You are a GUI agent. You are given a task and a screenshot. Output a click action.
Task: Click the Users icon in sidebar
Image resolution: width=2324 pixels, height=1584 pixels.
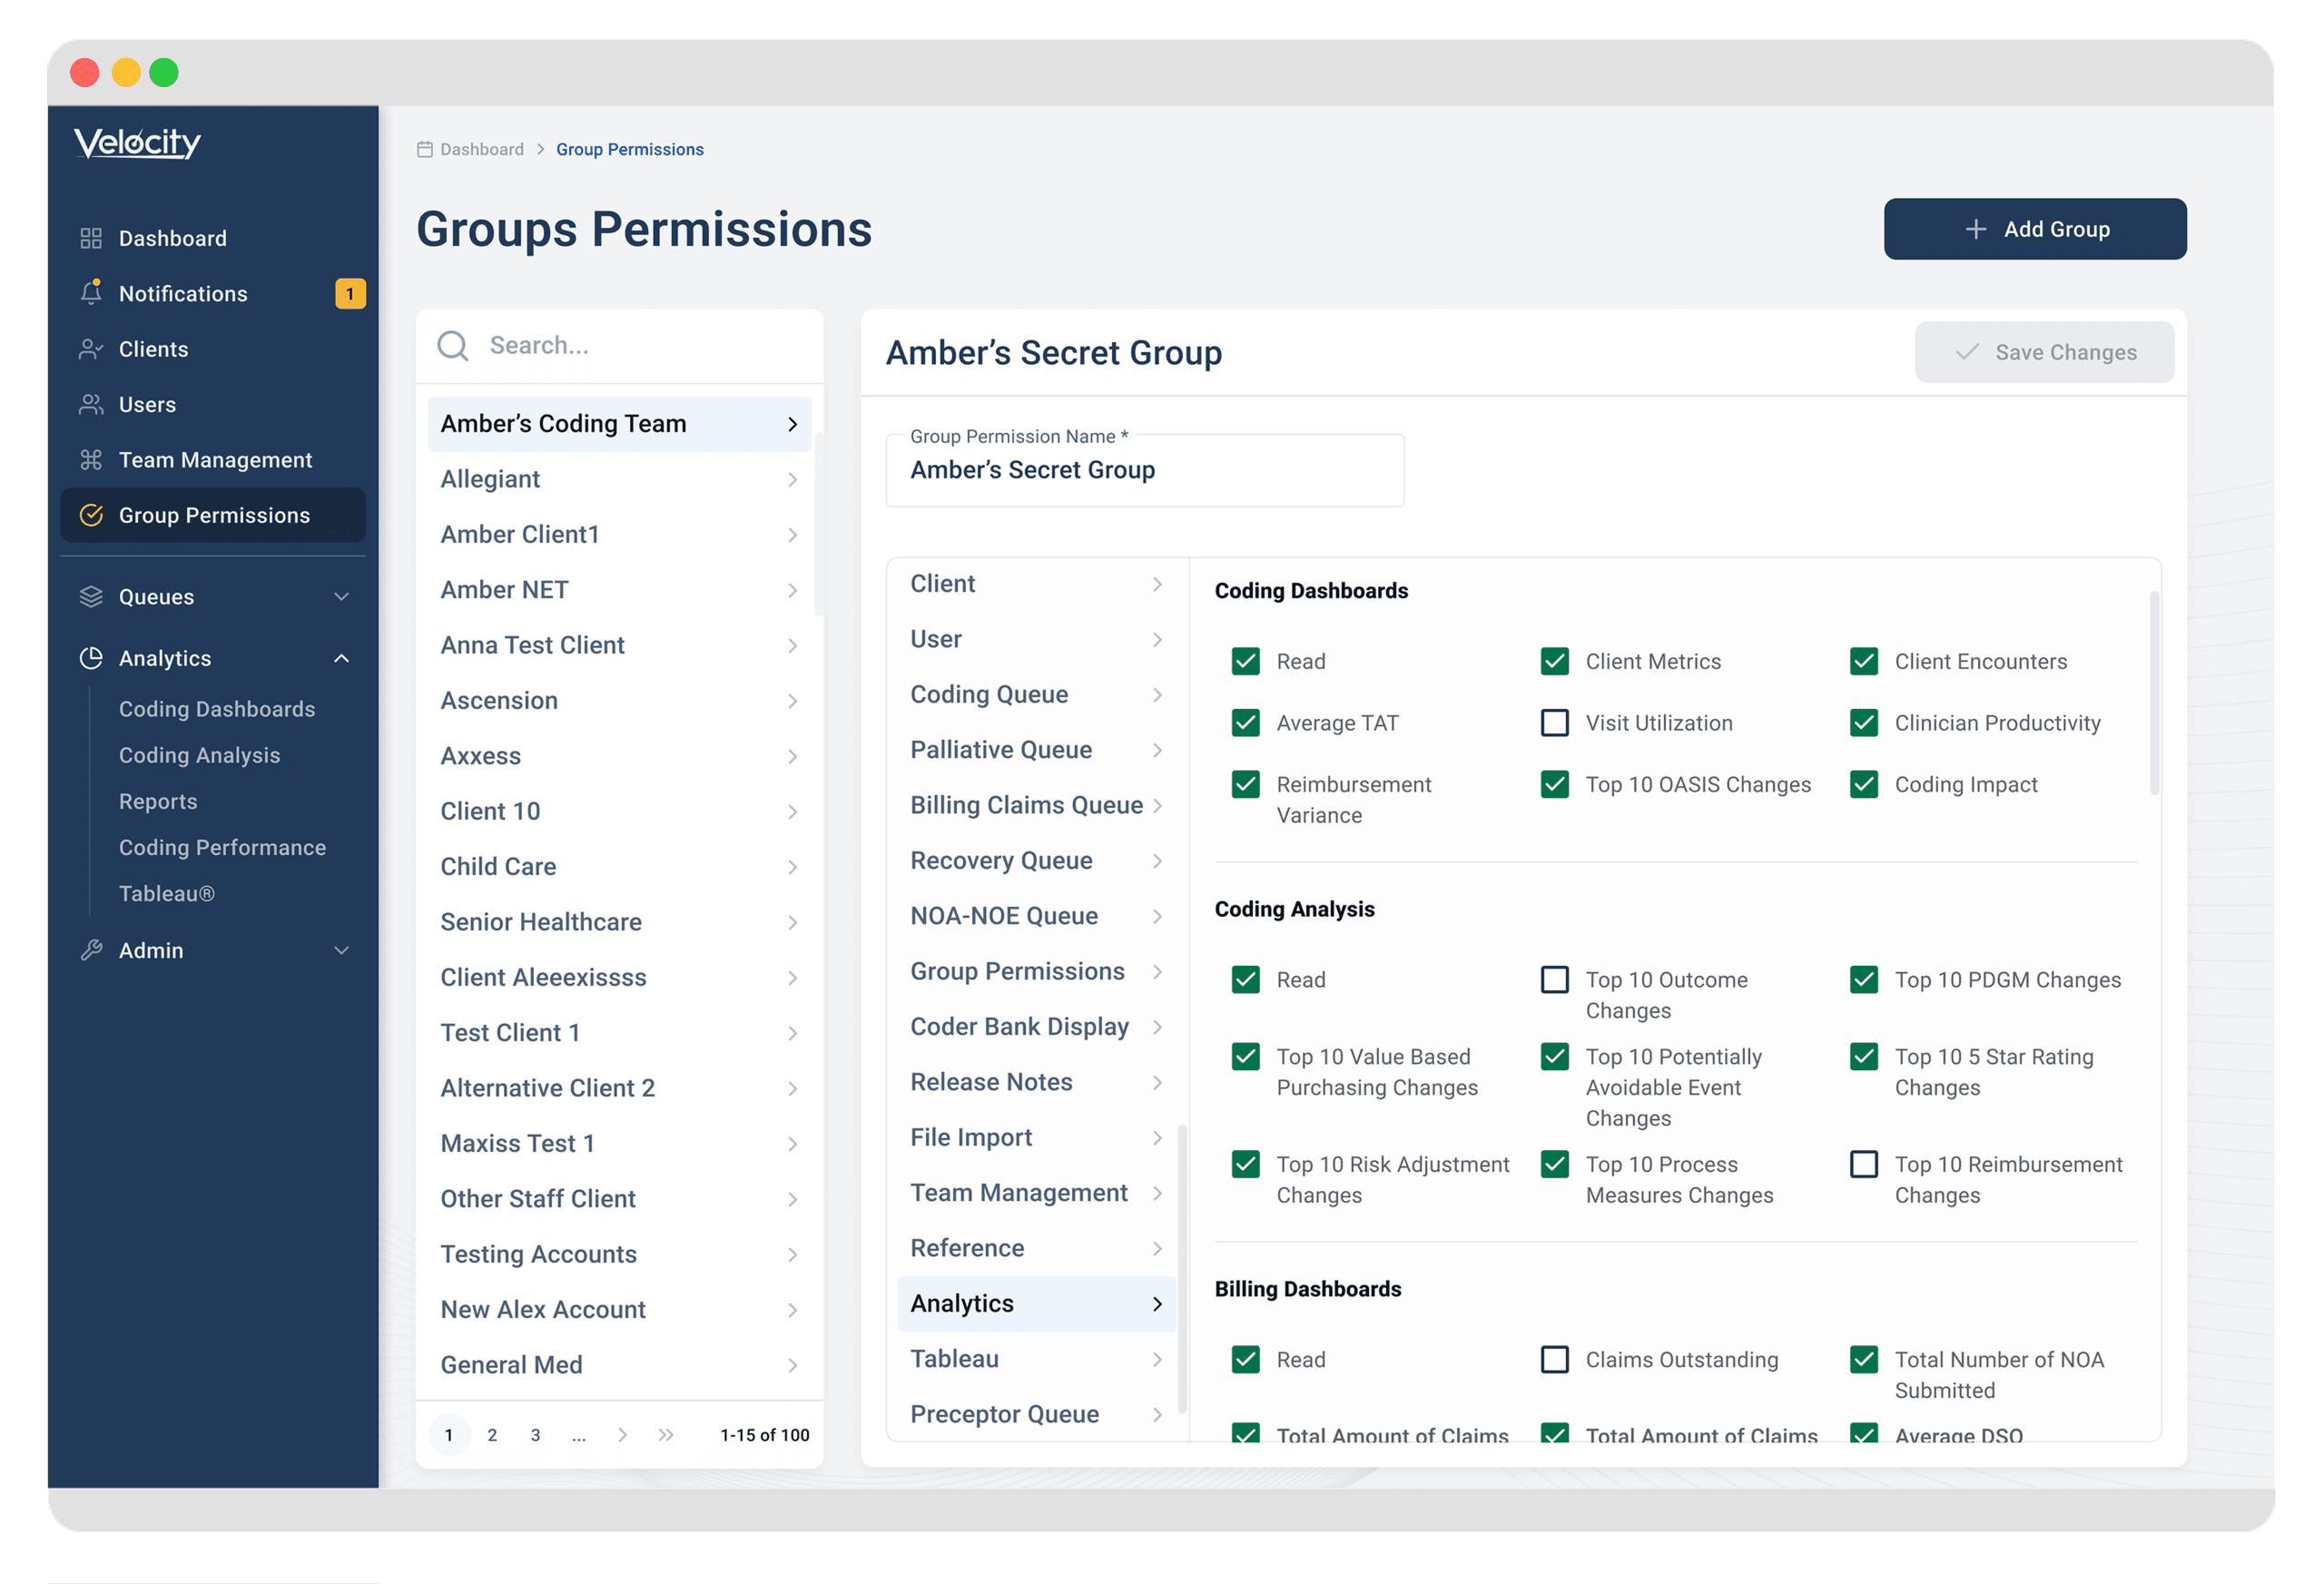88,404
